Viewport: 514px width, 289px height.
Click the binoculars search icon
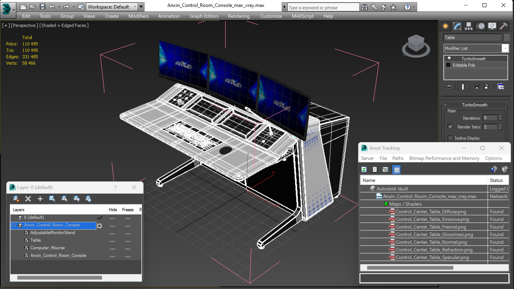(x=364, y=7)
